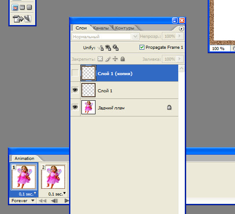
Task: Select layer name Слой 1 (копия)
Action: click(115, 73)
